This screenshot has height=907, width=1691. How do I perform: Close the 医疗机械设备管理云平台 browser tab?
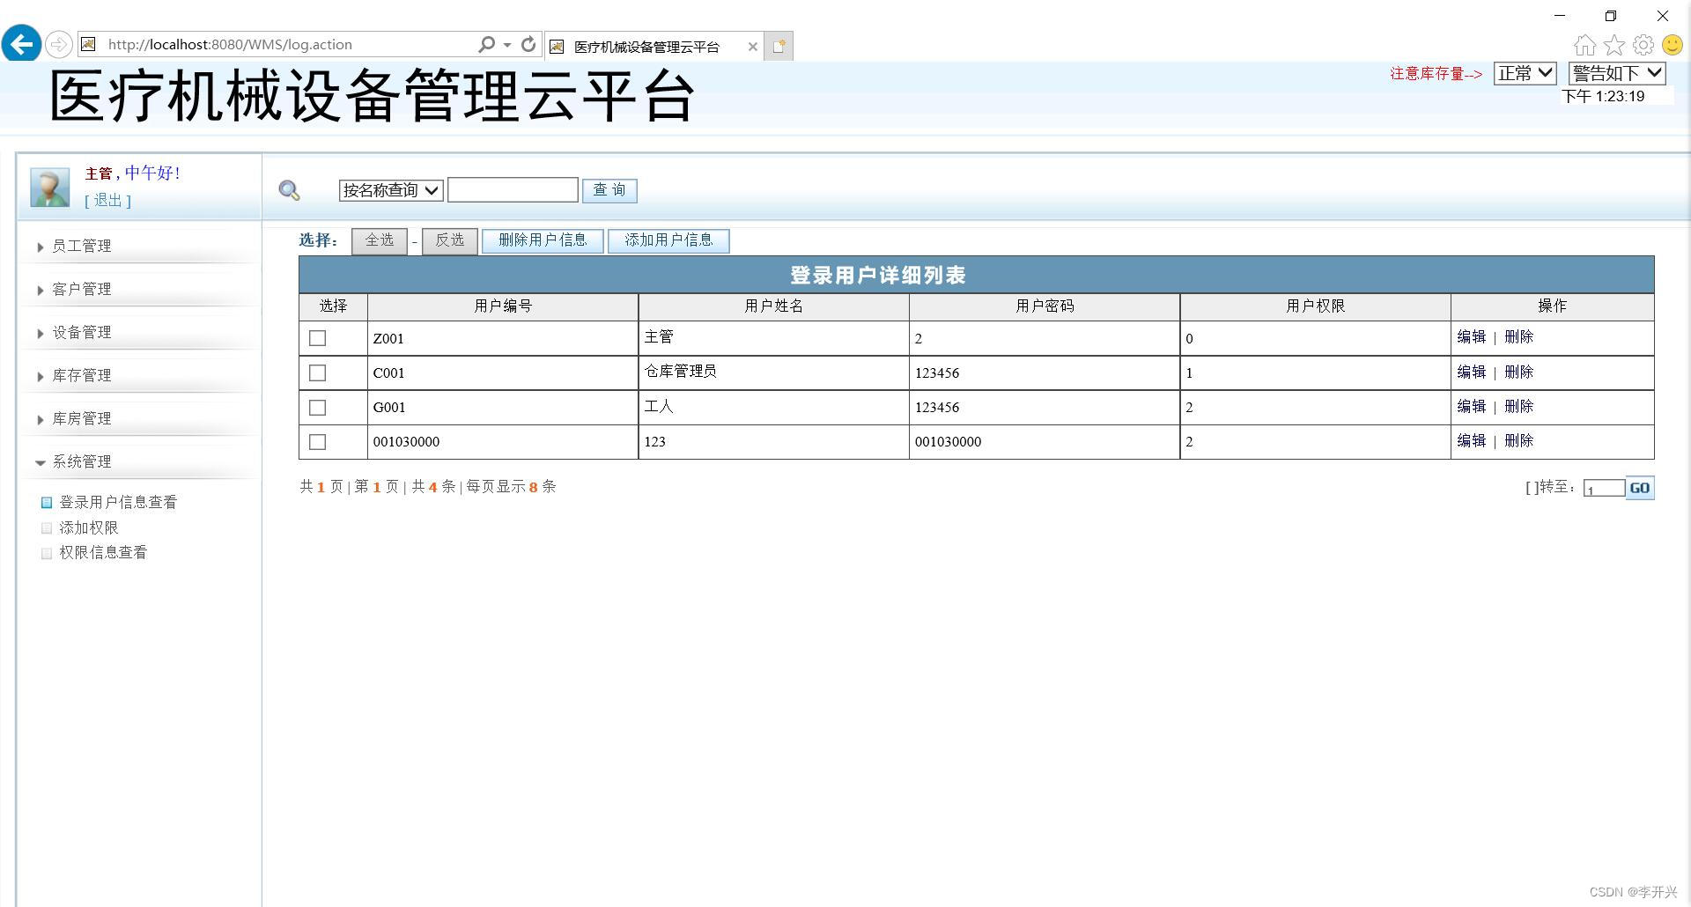tap(752, 47)
